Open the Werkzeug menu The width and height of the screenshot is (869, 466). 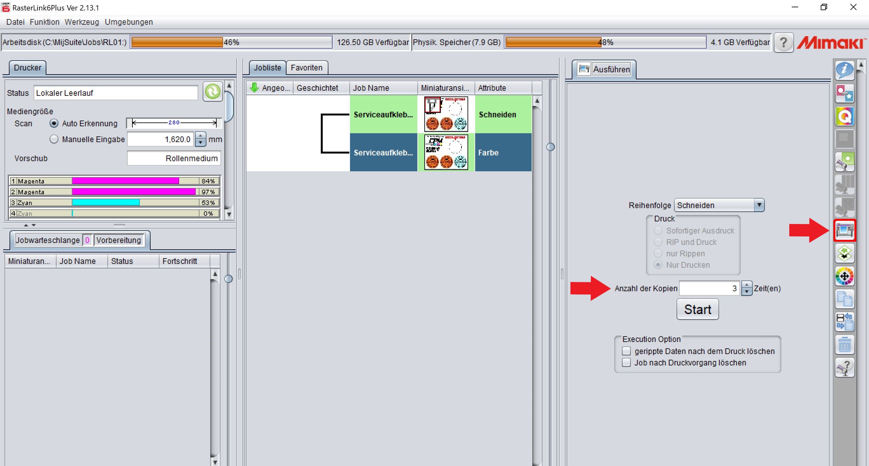pos(82,22)
